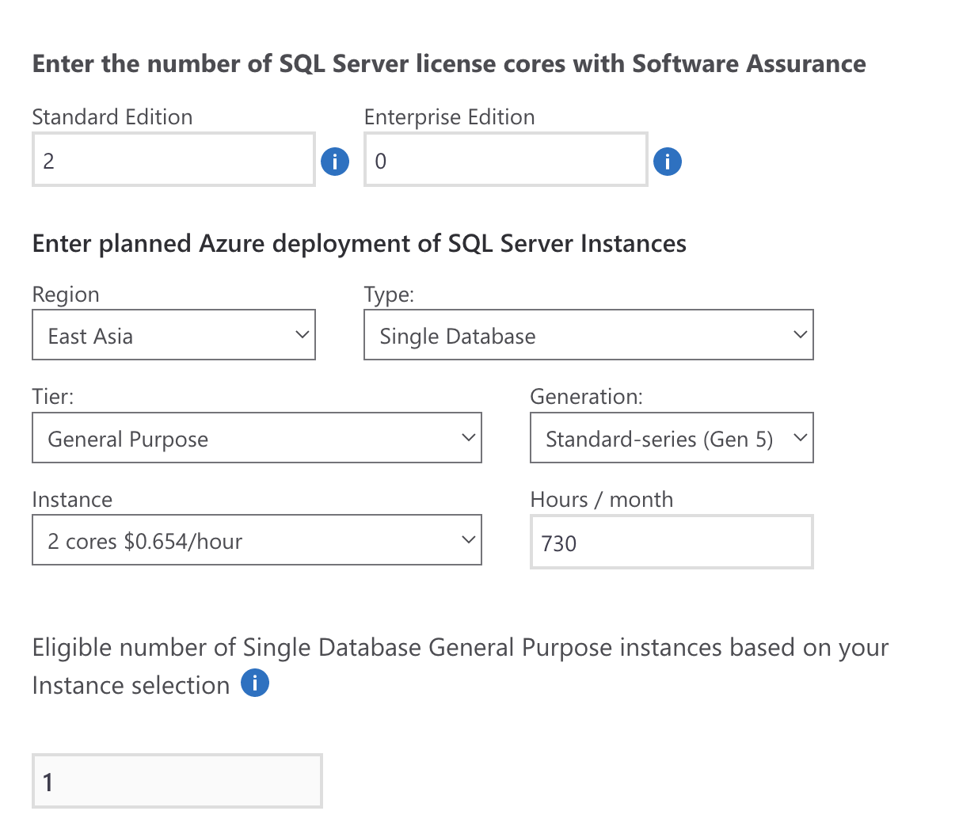Click the 'Instance' label above the cores dropdown
This screenshot has width=978, height=830.
pyautogui.click(x=72, y=500)
